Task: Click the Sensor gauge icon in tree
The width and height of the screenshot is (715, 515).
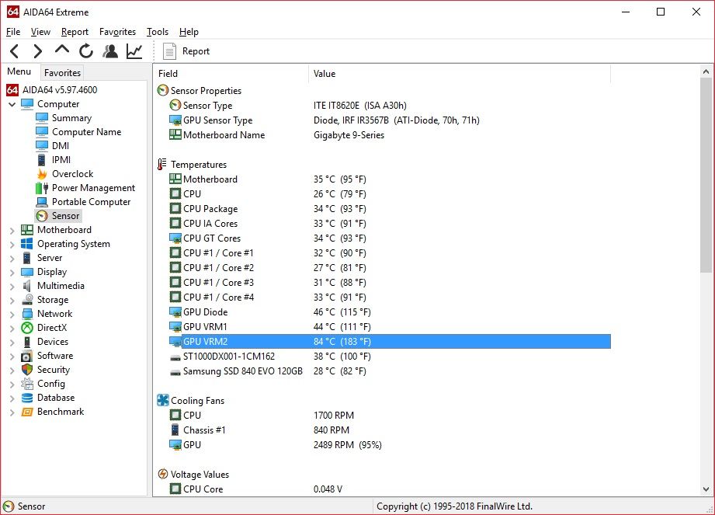Action: click(42, 216)
